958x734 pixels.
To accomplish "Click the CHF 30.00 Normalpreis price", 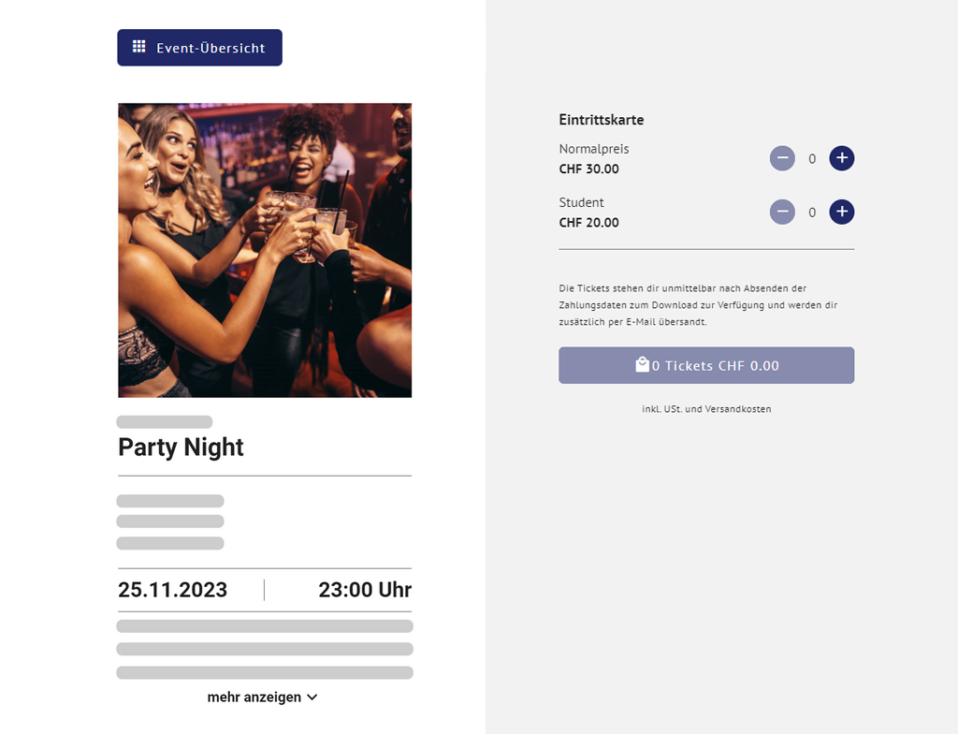I will pyautogui.click(x=588, y=169).
